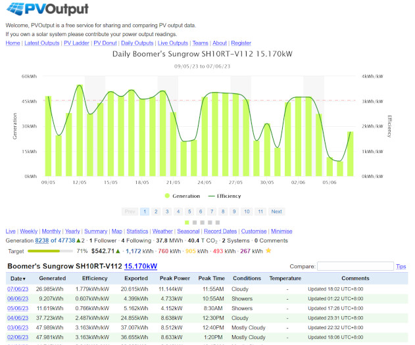Screen dimensions: 415x345
Task: Select the last grey chart indicator square
Action: tap(218, 223)
